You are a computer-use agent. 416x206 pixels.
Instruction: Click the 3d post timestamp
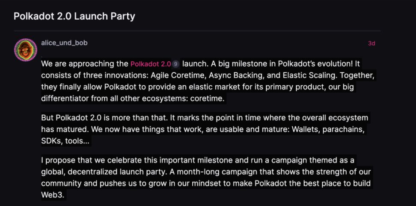371,44
